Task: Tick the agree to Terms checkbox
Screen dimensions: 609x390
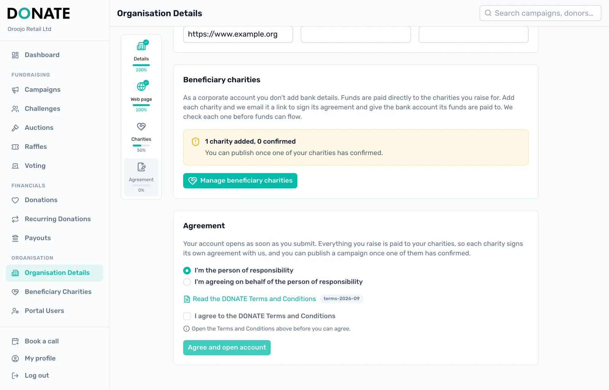Action: [187, 316]
